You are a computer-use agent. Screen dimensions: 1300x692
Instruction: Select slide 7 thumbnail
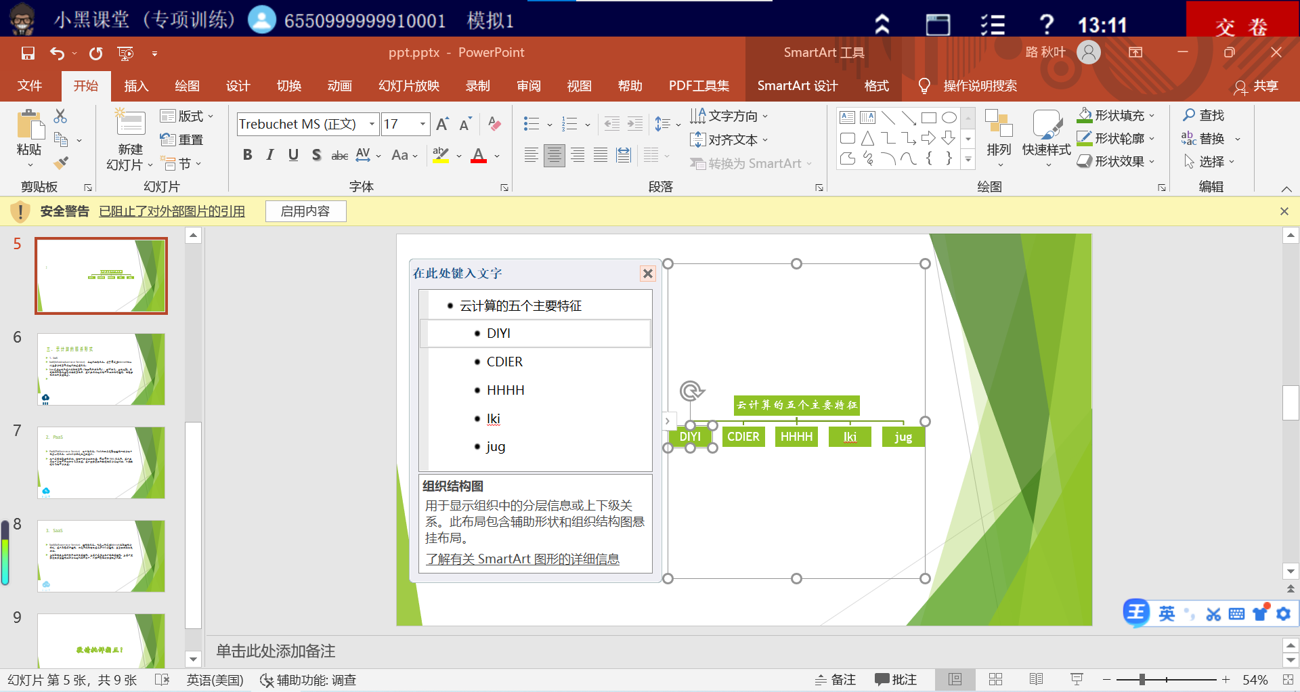tap(100, 462)
